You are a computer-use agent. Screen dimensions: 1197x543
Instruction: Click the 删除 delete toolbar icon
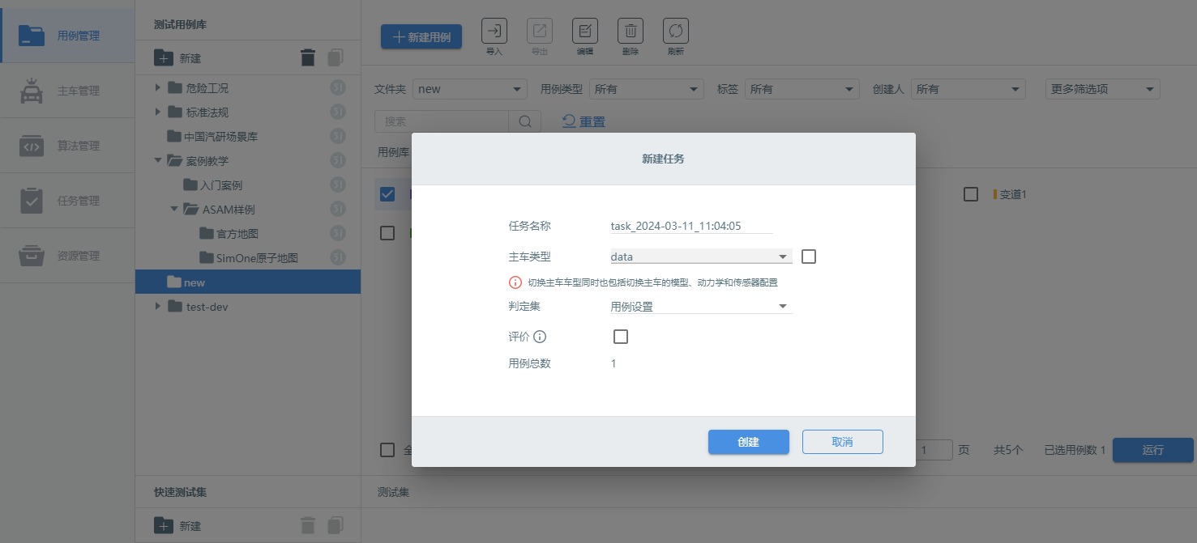pos(631,31)
